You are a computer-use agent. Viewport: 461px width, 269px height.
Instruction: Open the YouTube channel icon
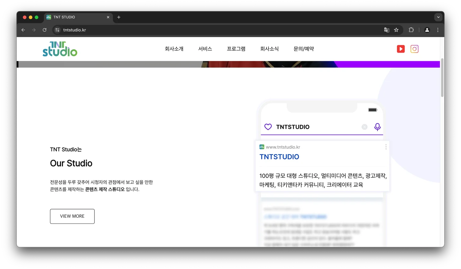click(x=401, y=49)
